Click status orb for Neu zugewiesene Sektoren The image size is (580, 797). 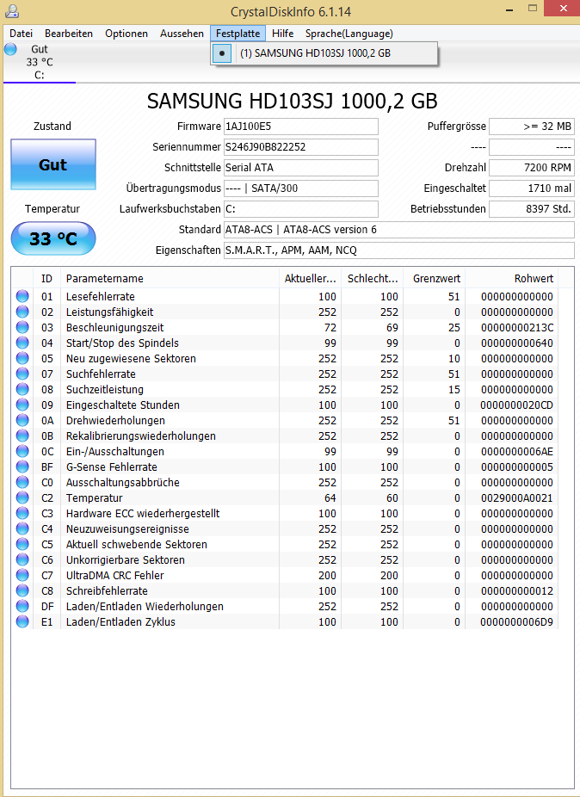tap(22, 358)
